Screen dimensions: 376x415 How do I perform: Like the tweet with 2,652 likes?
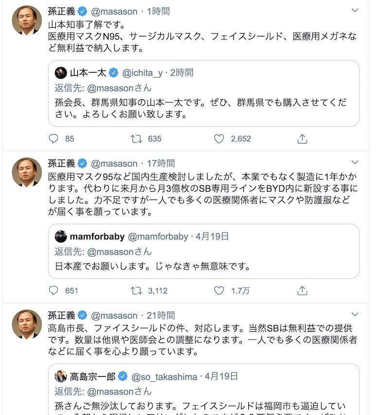tap(219, 139)
